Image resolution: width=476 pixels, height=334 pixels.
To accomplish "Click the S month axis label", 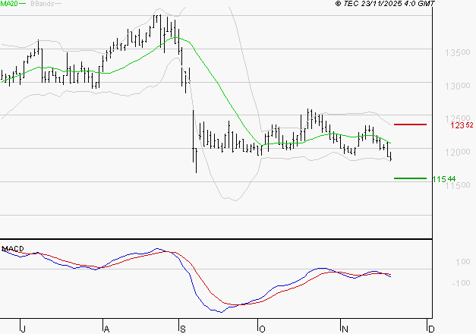I will pos(182,329).
